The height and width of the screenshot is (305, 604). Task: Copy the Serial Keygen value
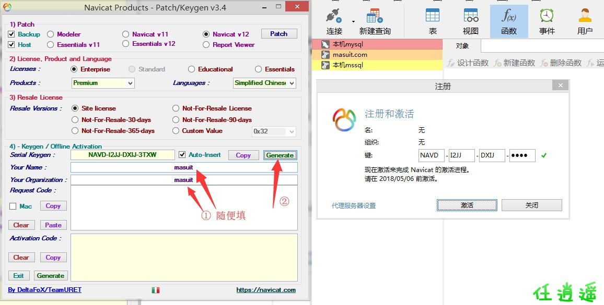tap(243, 155)
